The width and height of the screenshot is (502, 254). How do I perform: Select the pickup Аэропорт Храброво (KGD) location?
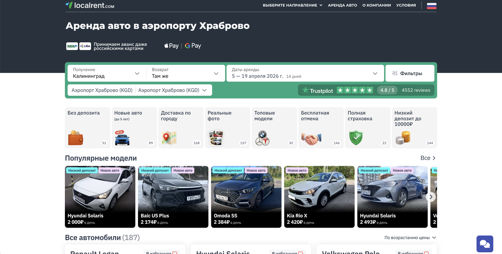click(102, 90)
